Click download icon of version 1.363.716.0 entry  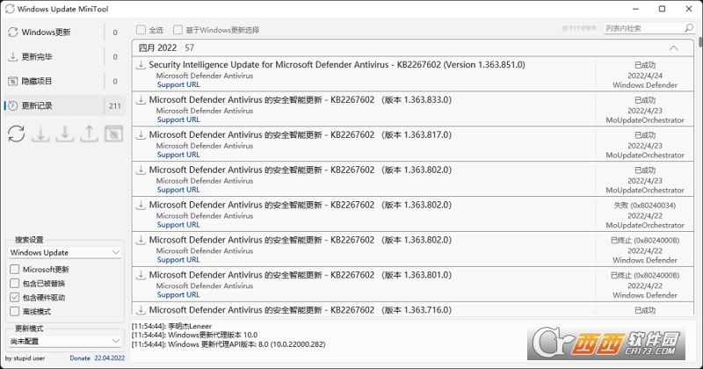(x=141, y=309)
